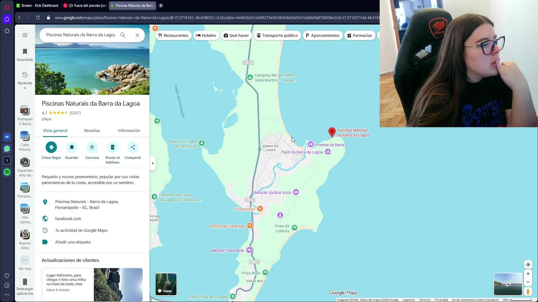Open Cabo Polonio saved list

pyautogui.click(x=25, y=142)
